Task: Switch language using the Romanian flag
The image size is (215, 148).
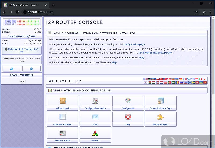Action: click(177, 83)
